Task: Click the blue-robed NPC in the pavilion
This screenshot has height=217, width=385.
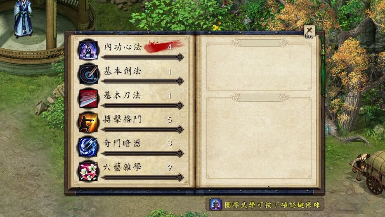Action: click(23, 19)
